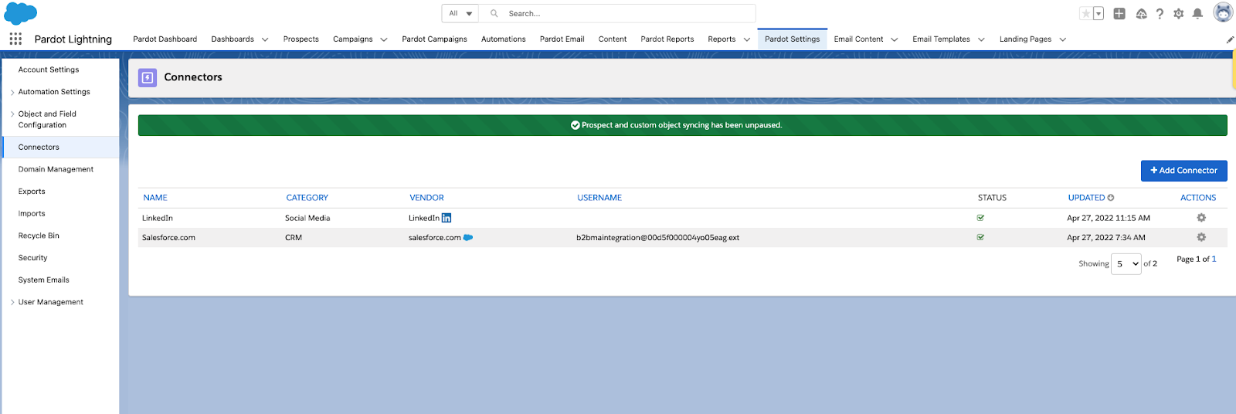Expand the Reports tab dropdown chevron
1236x414 pixels.
pos(747,39)
